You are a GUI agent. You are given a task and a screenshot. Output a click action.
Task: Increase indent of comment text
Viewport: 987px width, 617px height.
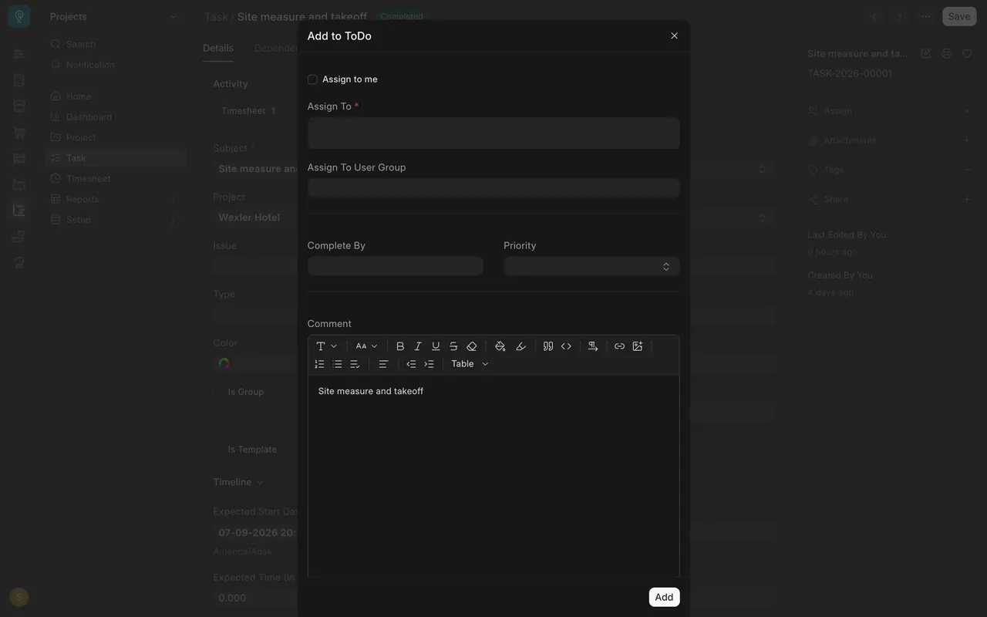pyautogui.click(x=429, y=364)
